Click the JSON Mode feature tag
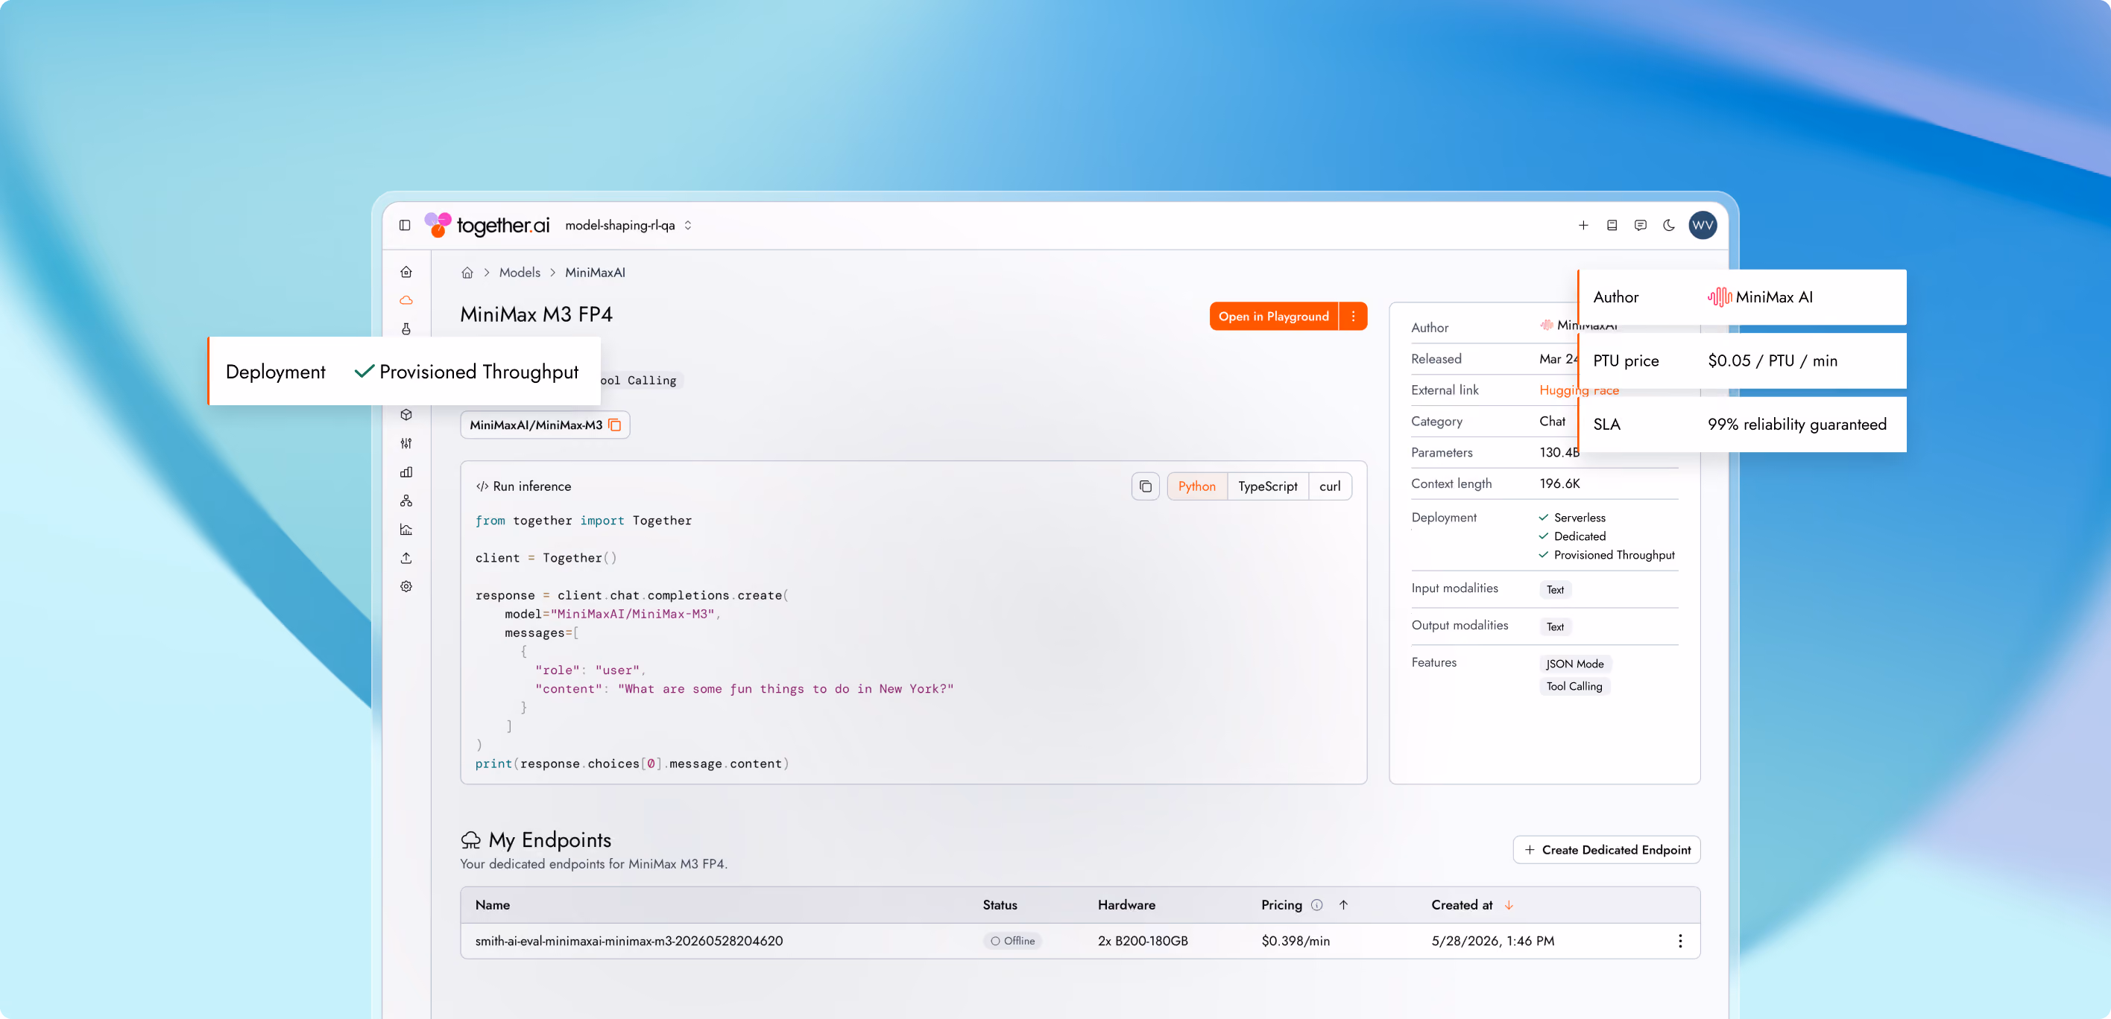Screen dimensions: 2111x1019 [x=1574, y=664]
